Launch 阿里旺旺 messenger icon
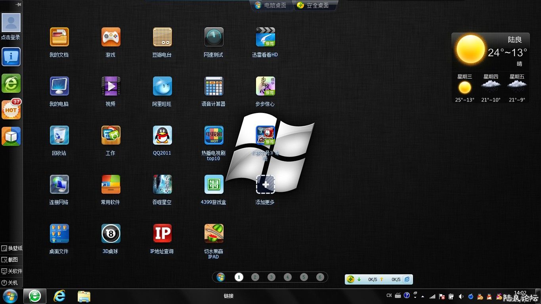 (162, 86)
